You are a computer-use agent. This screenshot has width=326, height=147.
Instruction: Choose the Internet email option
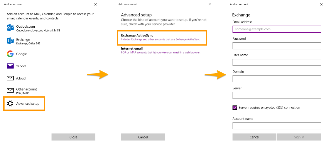pos(161,50)
